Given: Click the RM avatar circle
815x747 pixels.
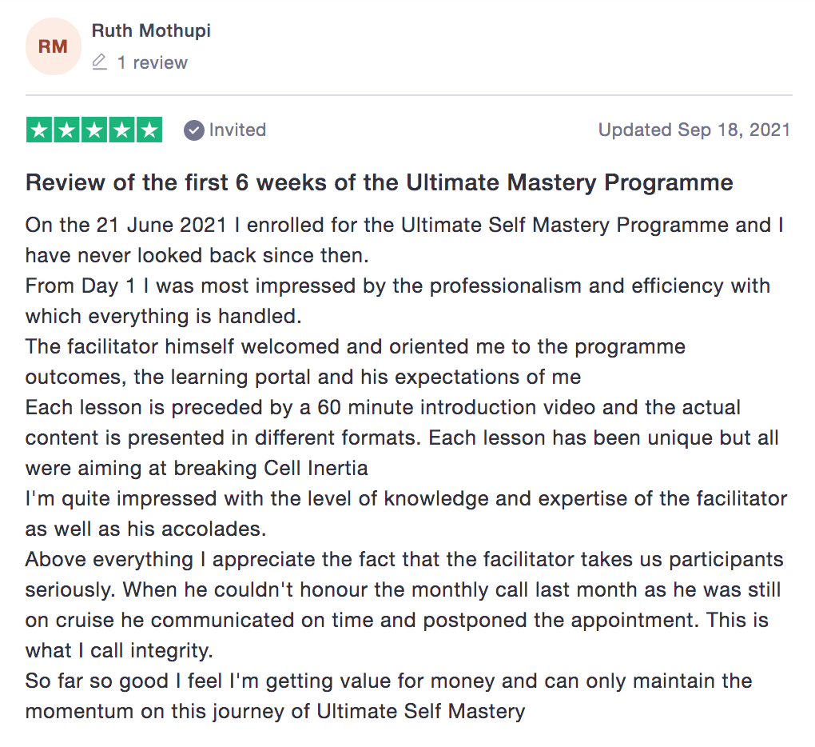Looking at the screenshot, I should point(53,46).
